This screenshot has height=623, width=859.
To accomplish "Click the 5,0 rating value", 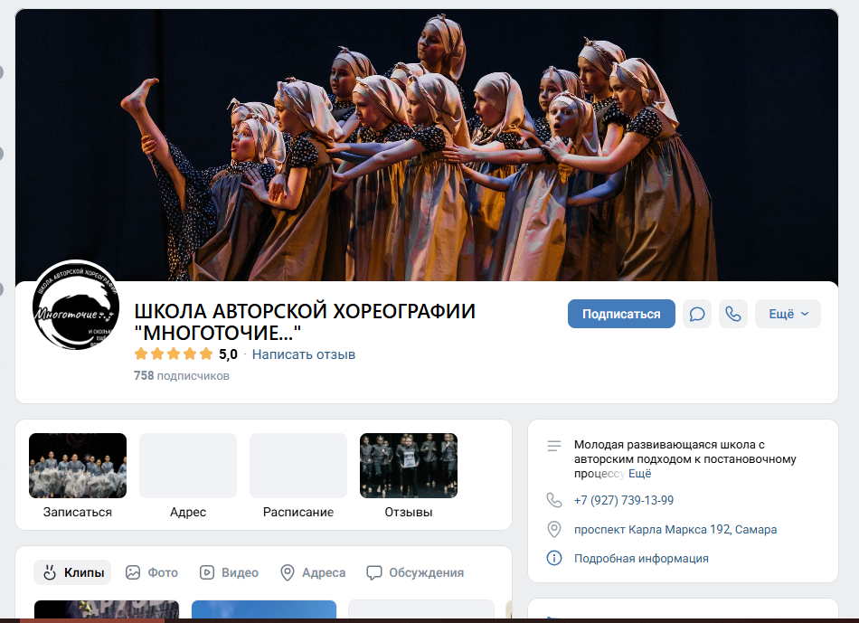I will click(x=228, y=354).
